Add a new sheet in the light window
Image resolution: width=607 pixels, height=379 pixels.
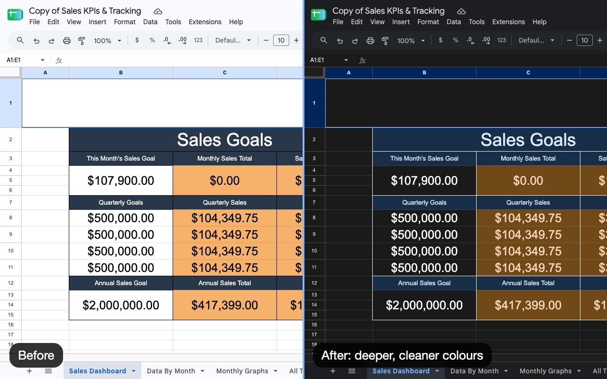click(x=29, y=371)
